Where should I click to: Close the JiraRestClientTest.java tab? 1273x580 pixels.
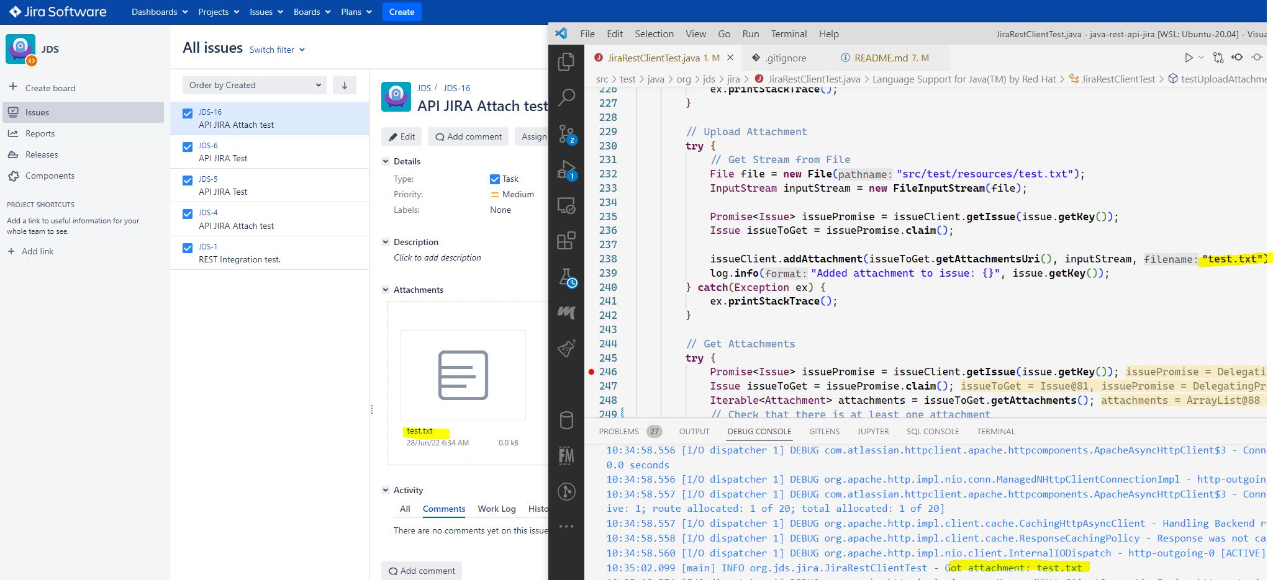click(730, 58)
